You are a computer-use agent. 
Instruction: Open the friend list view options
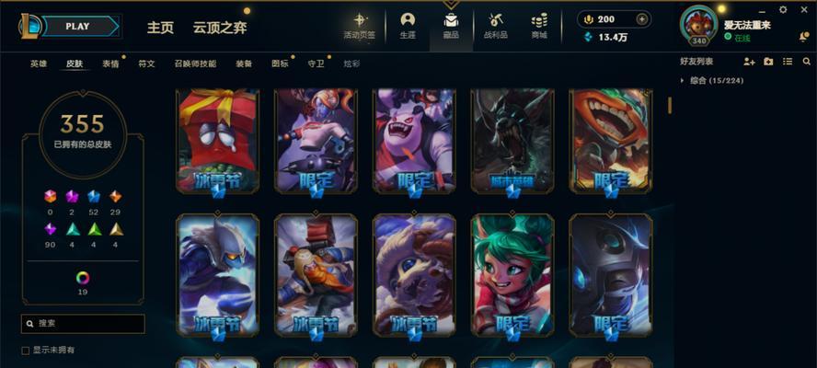point(788,62)
